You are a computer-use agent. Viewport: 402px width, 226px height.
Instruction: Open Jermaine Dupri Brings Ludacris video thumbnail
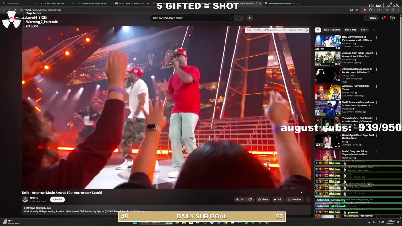pos(328,59)
